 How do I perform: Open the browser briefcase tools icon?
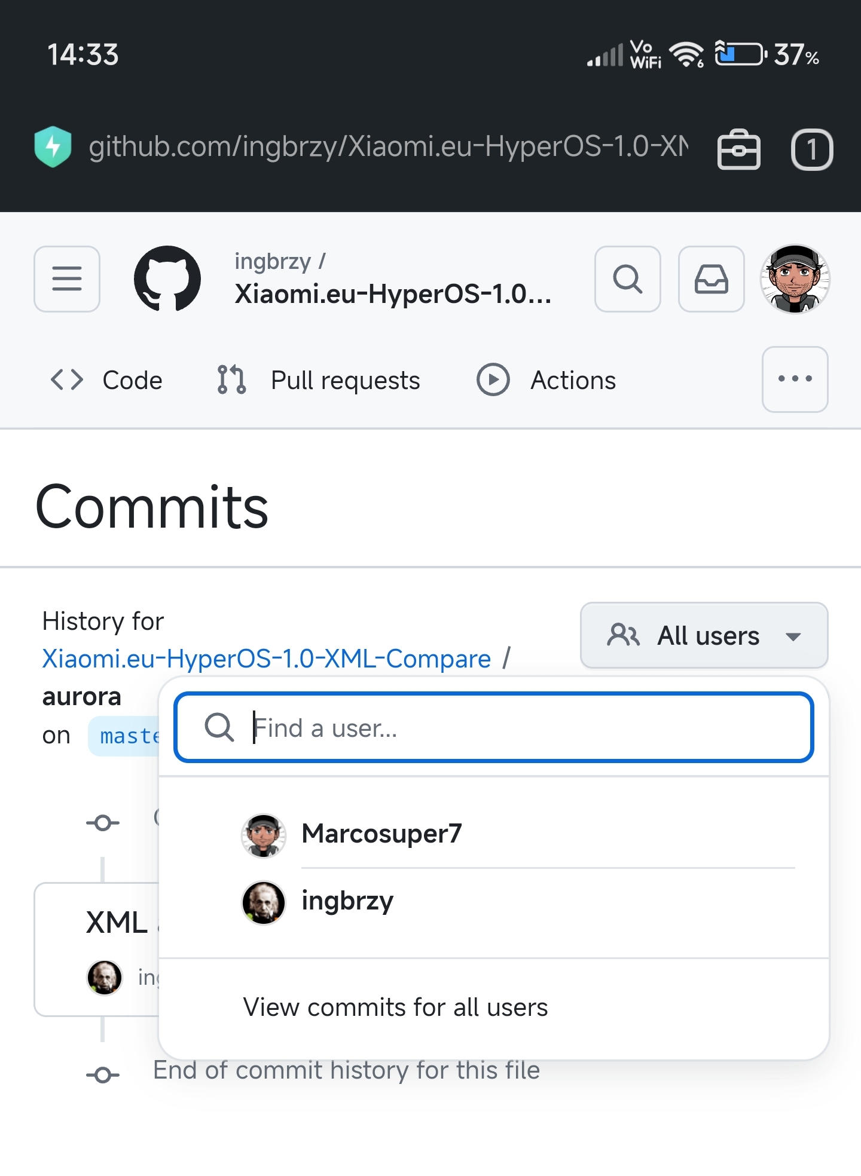pos(739,149)
